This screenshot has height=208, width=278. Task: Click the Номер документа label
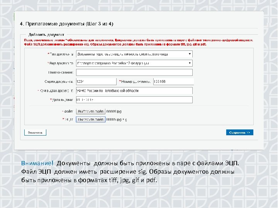(x=135, y=82)
